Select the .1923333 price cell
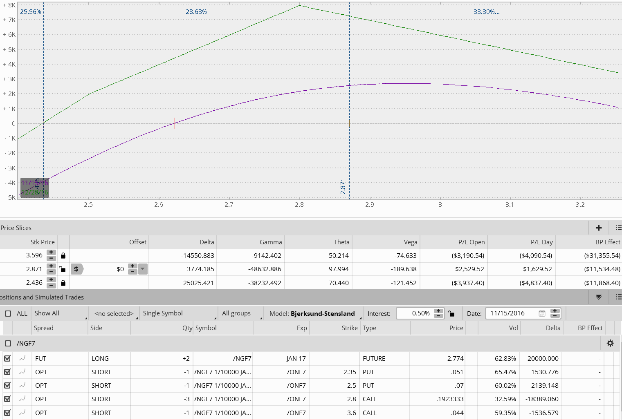 pos(438,399)
